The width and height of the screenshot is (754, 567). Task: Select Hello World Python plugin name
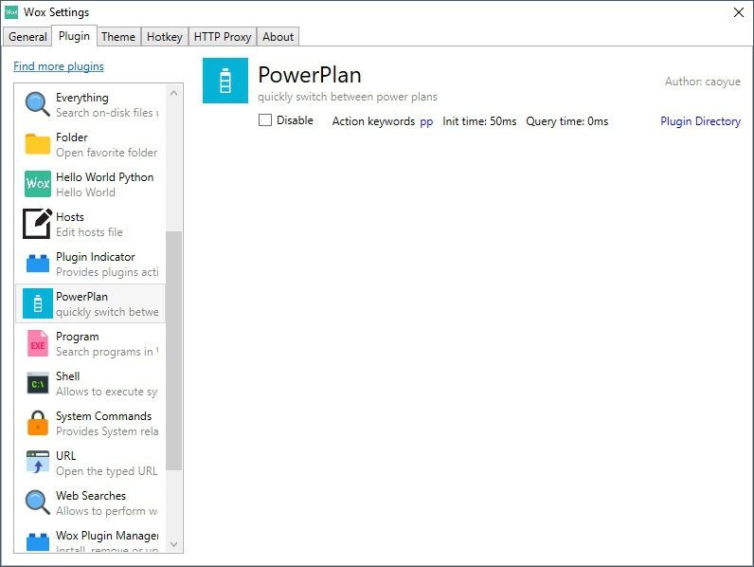click(x=105, y=177)
